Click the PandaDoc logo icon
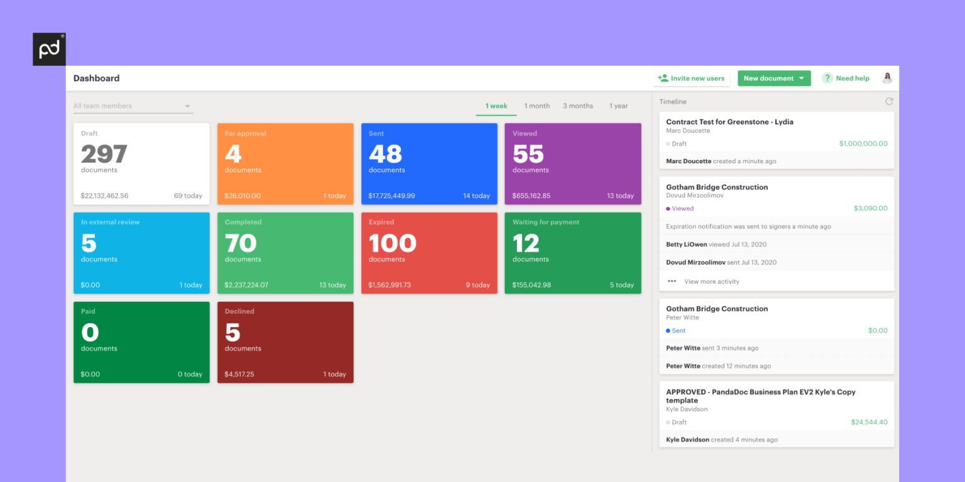965x482 pixels. point(49,48)
